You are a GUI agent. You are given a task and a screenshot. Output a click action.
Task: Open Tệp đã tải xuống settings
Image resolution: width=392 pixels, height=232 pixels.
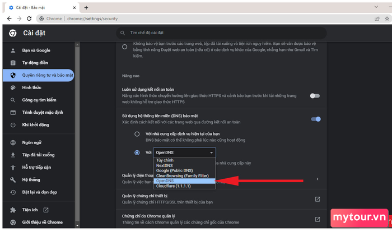click(x=39, y=155)
